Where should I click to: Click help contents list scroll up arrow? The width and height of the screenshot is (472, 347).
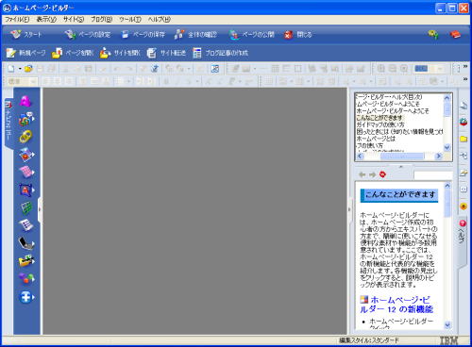[x=447, y=98]
